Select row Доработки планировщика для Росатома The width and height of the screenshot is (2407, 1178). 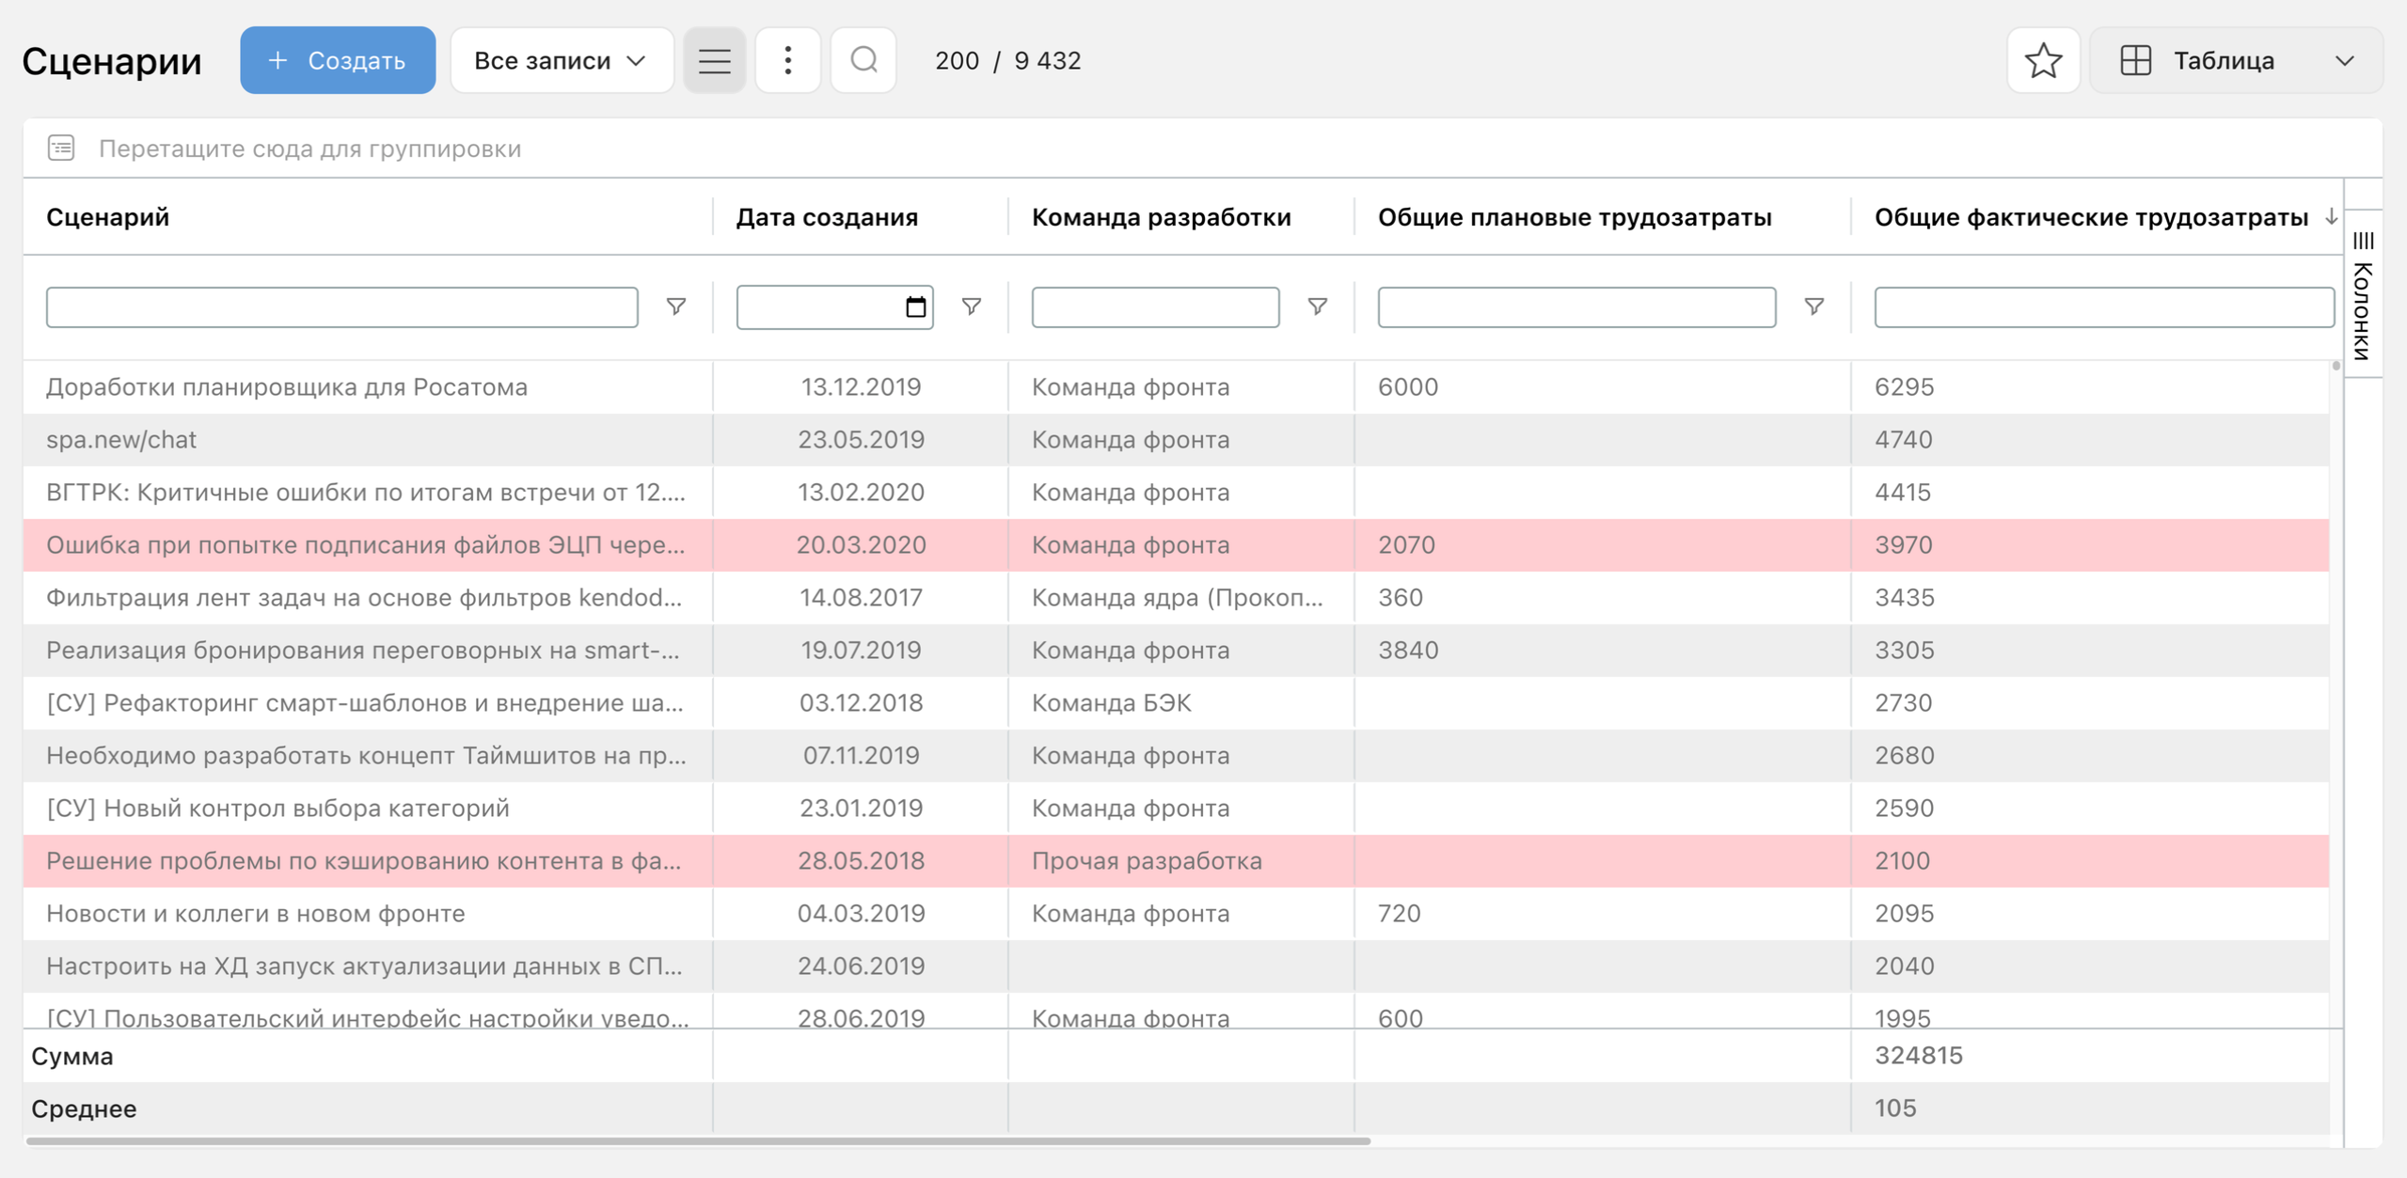[x=1176, y=387]
